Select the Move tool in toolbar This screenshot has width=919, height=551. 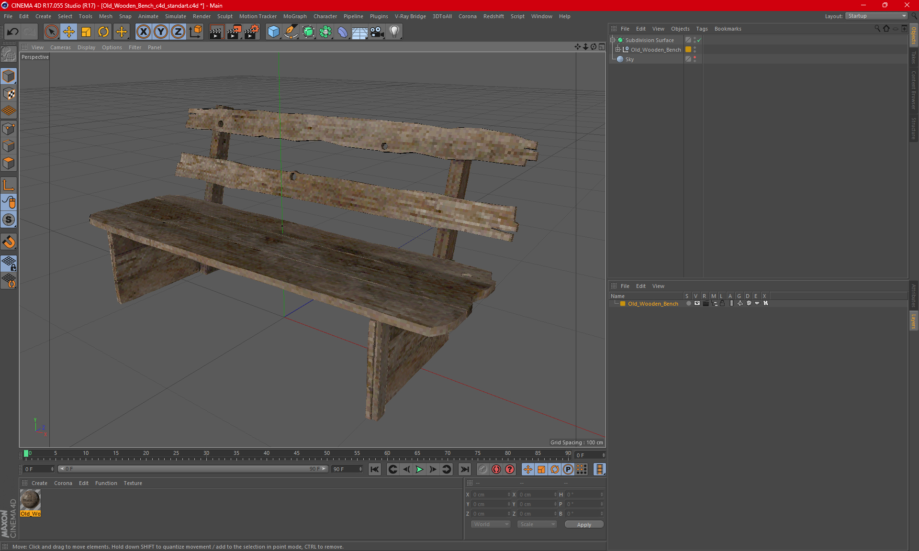(69, 32)
